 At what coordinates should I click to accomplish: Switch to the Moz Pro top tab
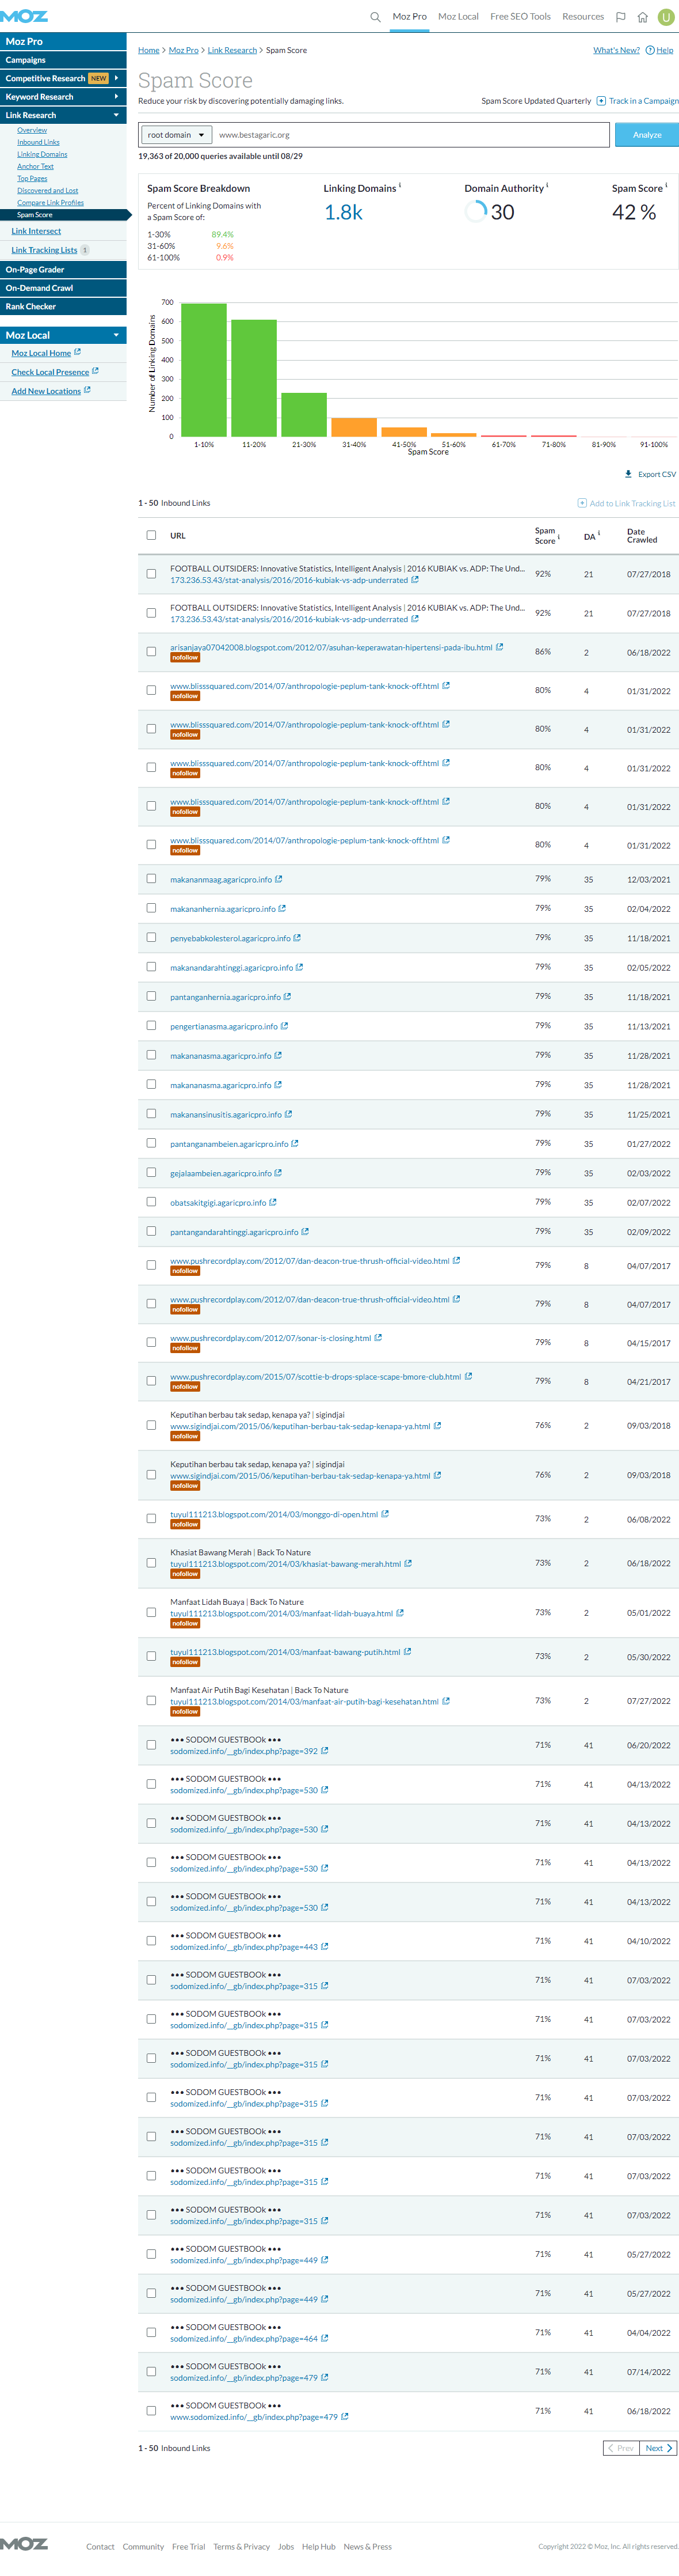[x=409, y=17]
